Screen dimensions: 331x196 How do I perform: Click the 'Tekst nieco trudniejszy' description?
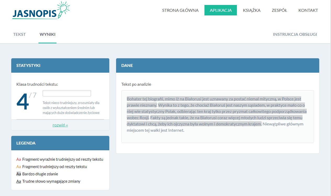[71, 108]
